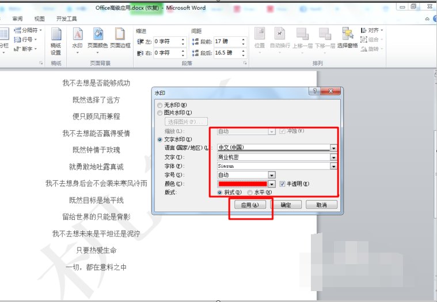
Task: Click the red color swatch in 颜色
Action: click(x=242, y=184)
